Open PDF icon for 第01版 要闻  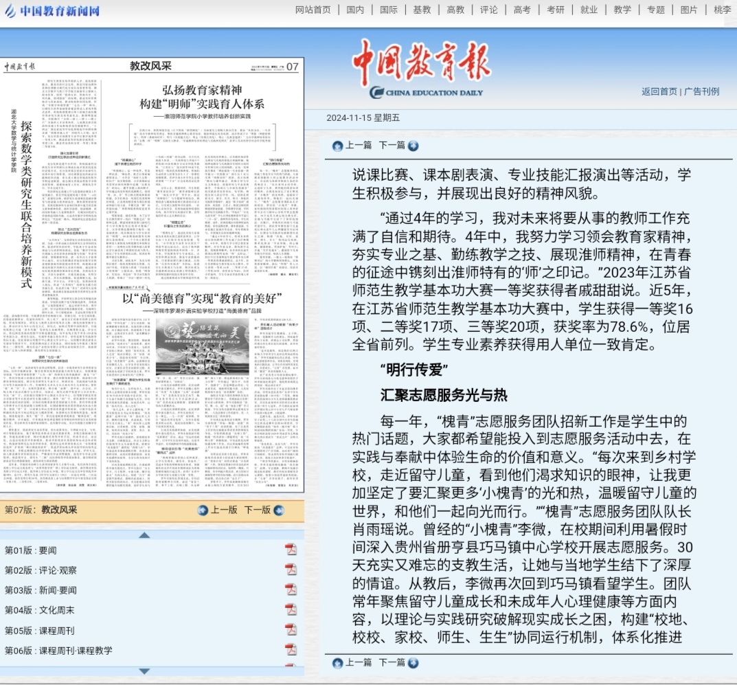click(x=291, y=550)
